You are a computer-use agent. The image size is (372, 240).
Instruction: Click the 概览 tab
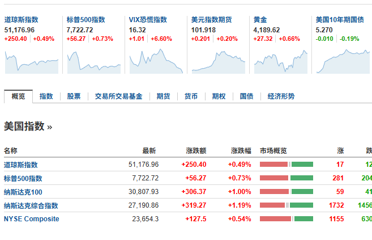click(x=18, y=96)
